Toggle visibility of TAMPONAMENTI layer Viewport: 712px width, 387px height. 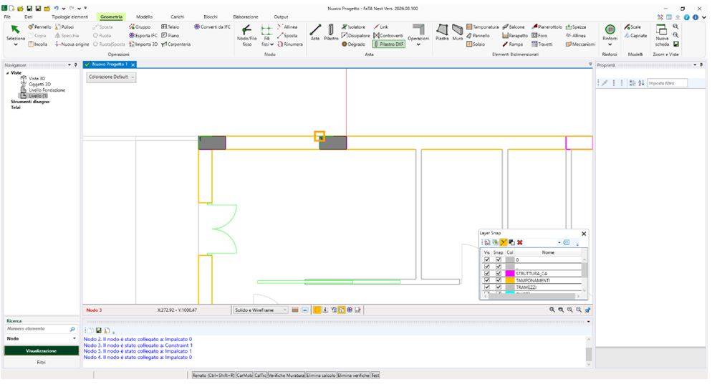pos(487,280)
